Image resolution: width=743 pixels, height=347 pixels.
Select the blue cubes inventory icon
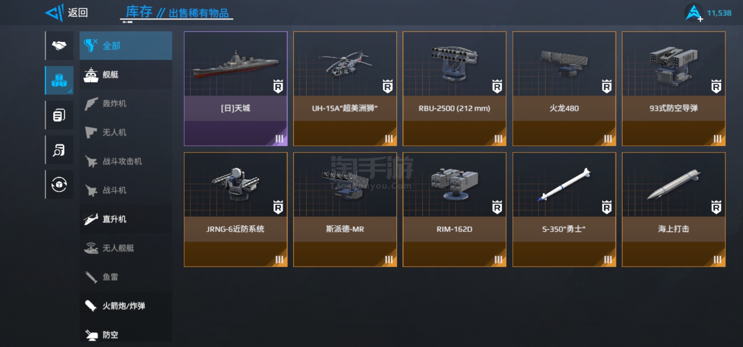point(59,80)
